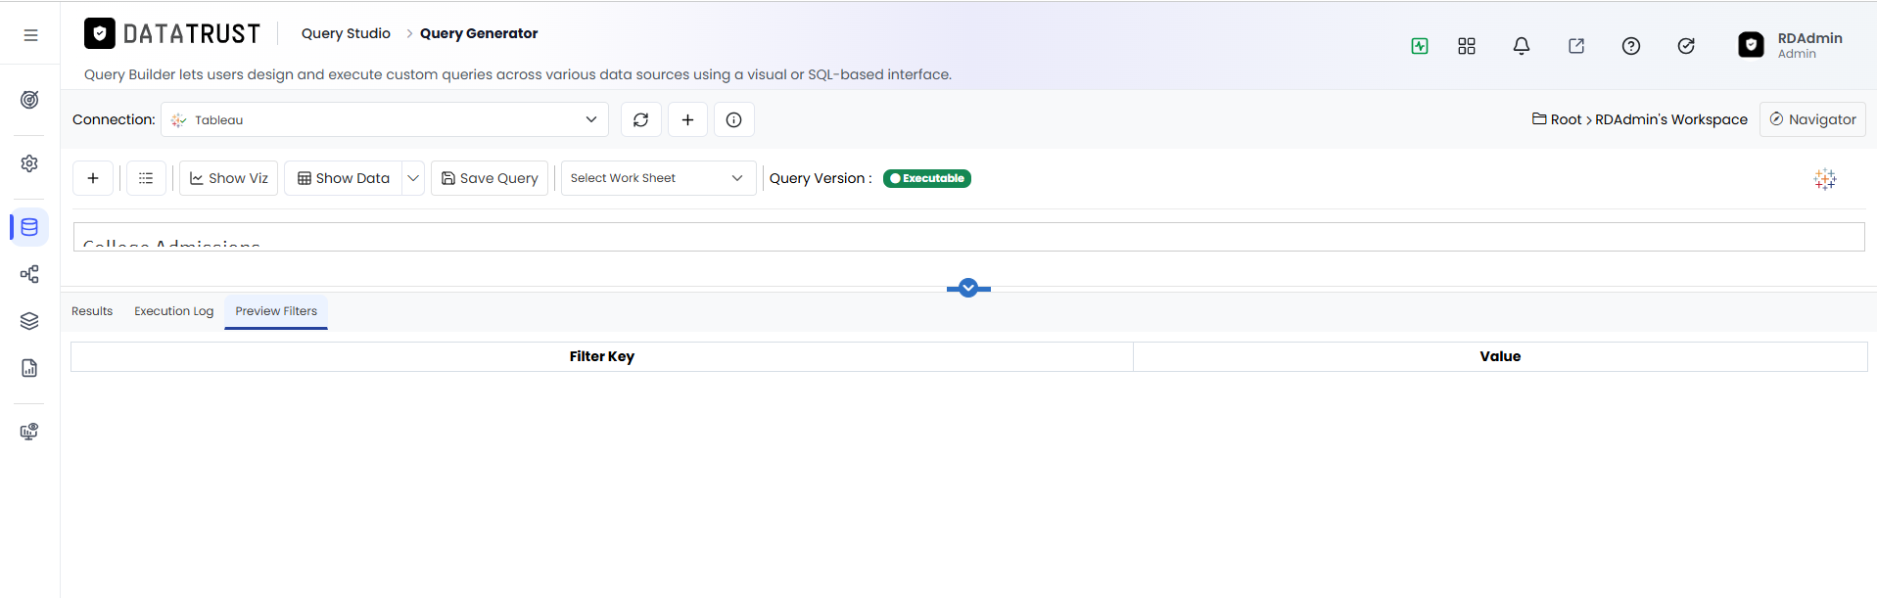1877x598 pixels.
Task: Switch to the Results tab
Action: click(92, 311)
